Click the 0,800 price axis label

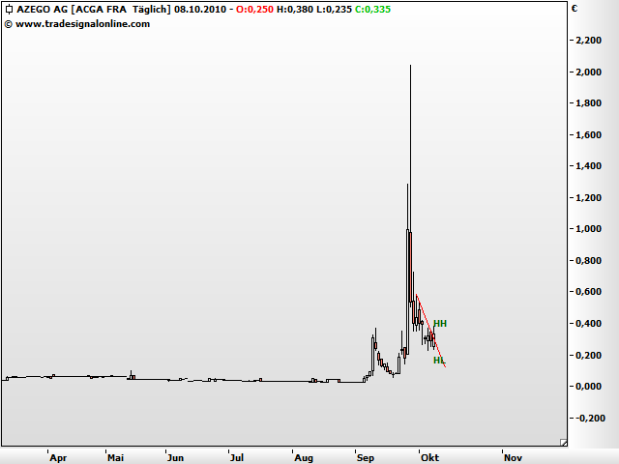(589, 260)
